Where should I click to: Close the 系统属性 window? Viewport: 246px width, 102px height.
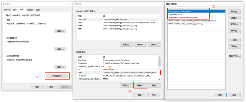coord(70,4)
